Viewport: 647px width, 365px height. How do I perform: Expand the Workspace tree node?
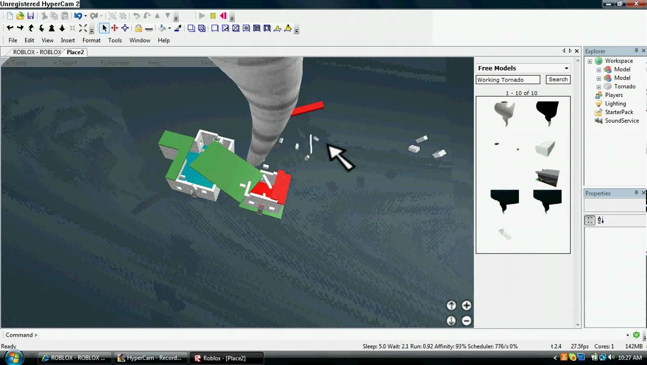coord(590,61)
